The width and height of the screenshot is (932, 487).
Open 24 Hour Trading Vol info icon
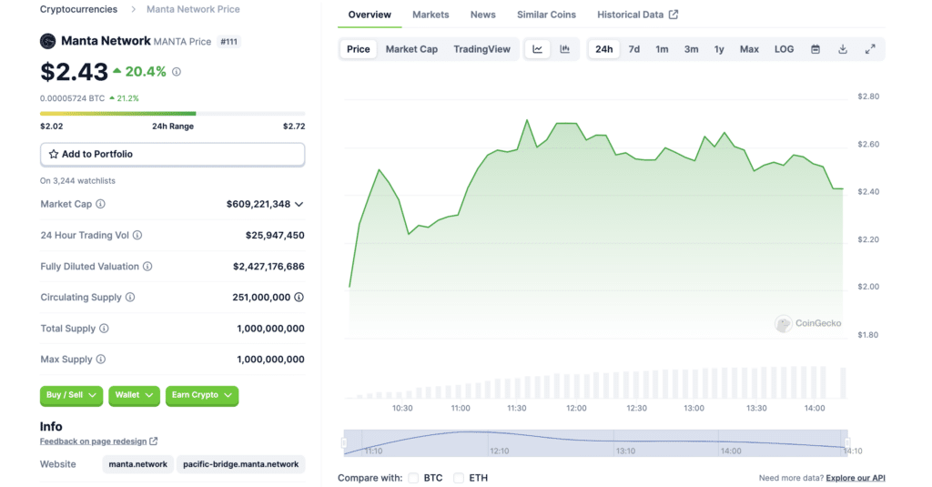click(x=137, y=236)
